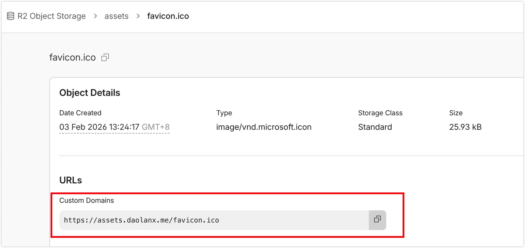
Task: Click the dotted-underlined creation date
Action: [x=99, y=127]
